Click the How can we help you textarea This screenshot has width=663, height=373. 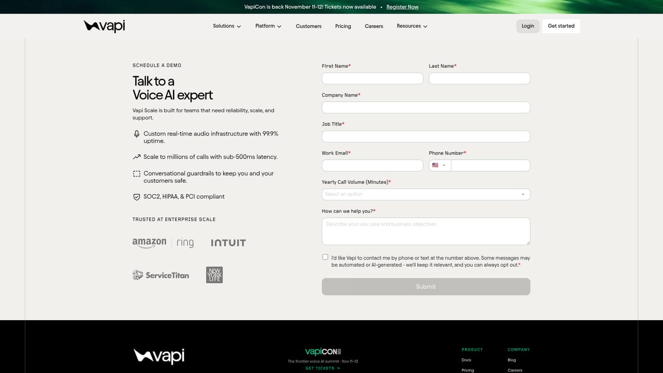click(x=426, y=231)
